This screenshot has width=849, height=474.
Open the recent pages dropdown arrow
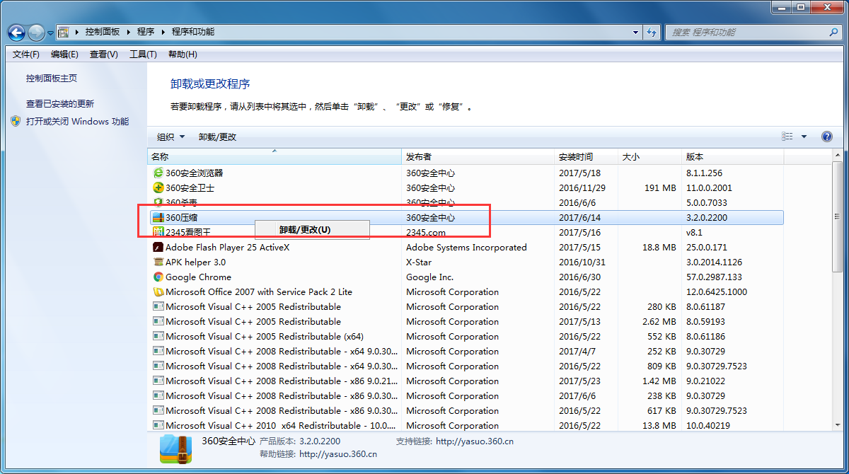(x=50, y=33)
